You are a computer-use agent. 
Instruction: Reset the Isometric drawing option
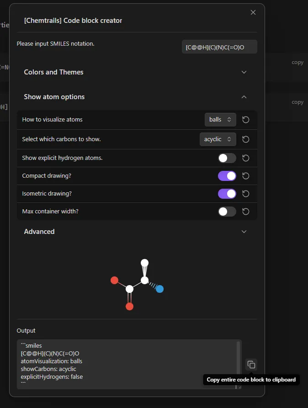coord(246,194)
